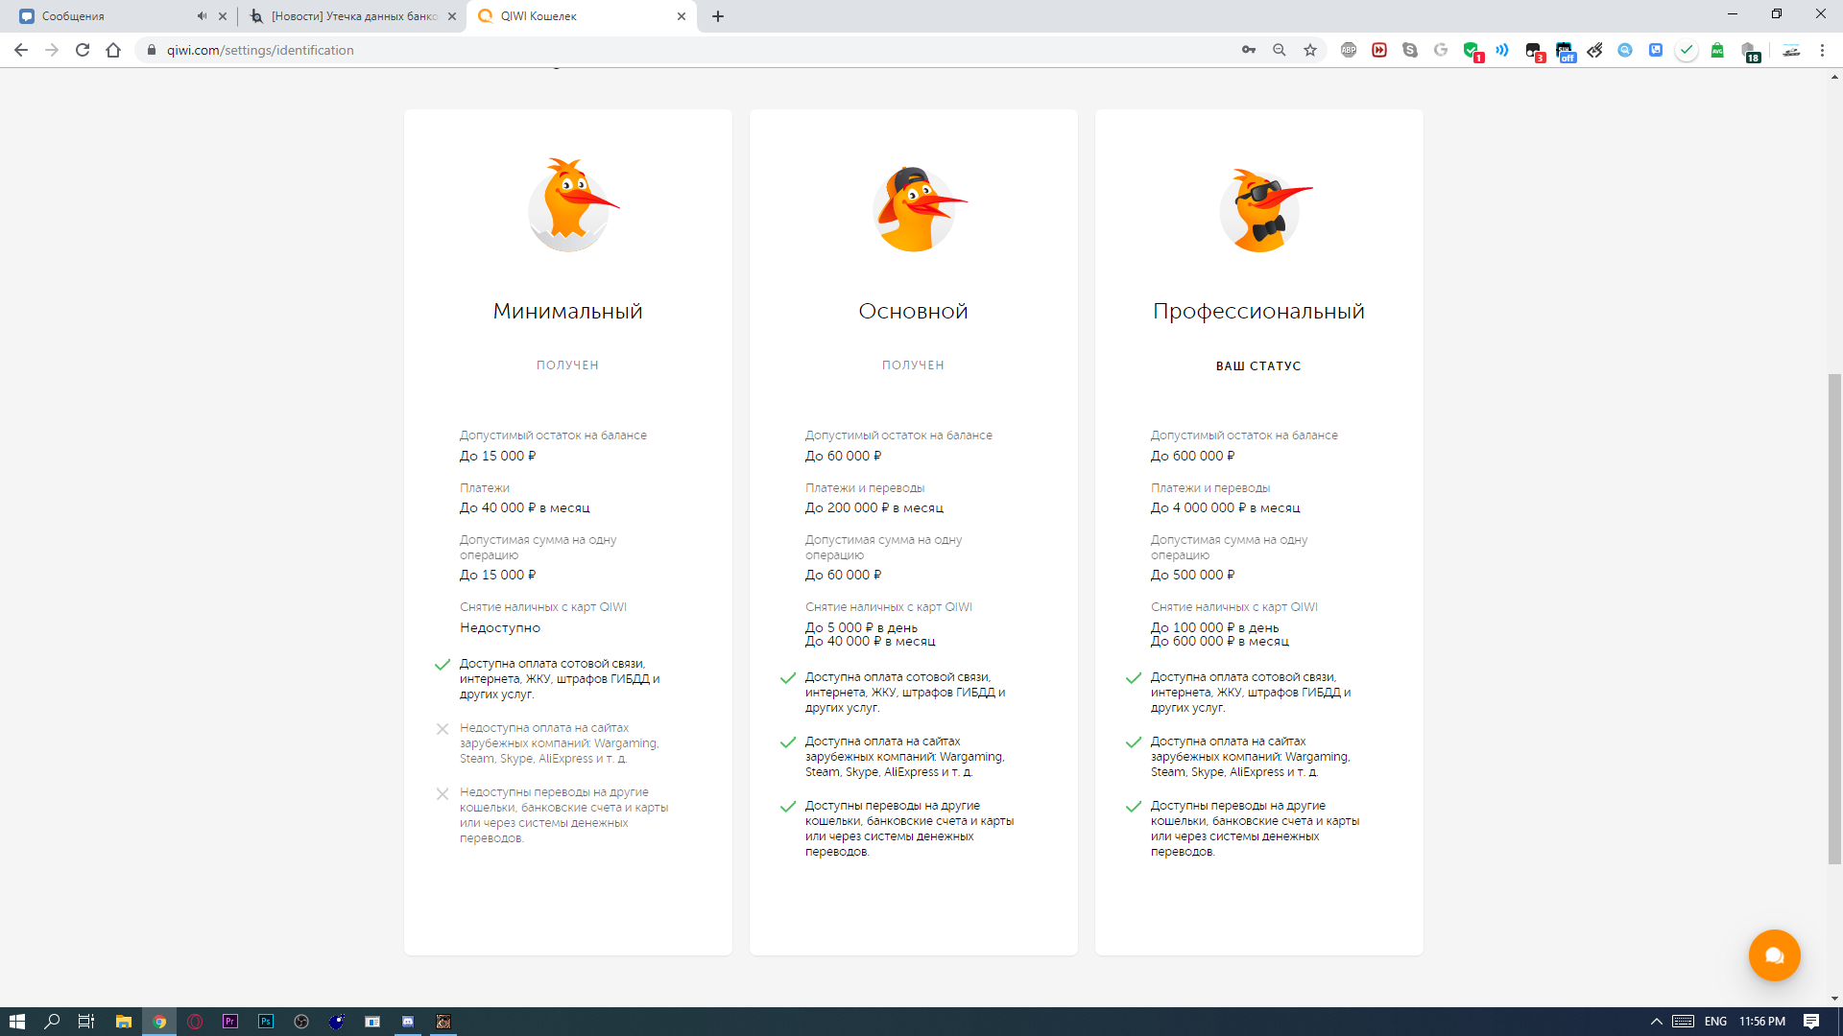
Task: Click the Chrome profile avatar
Action: tap(1791, 50)
